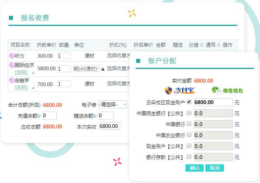Viewport: 260px width, 183px height.
Task: Click the help icon next to 赠送余额
Action: [95, 116]
